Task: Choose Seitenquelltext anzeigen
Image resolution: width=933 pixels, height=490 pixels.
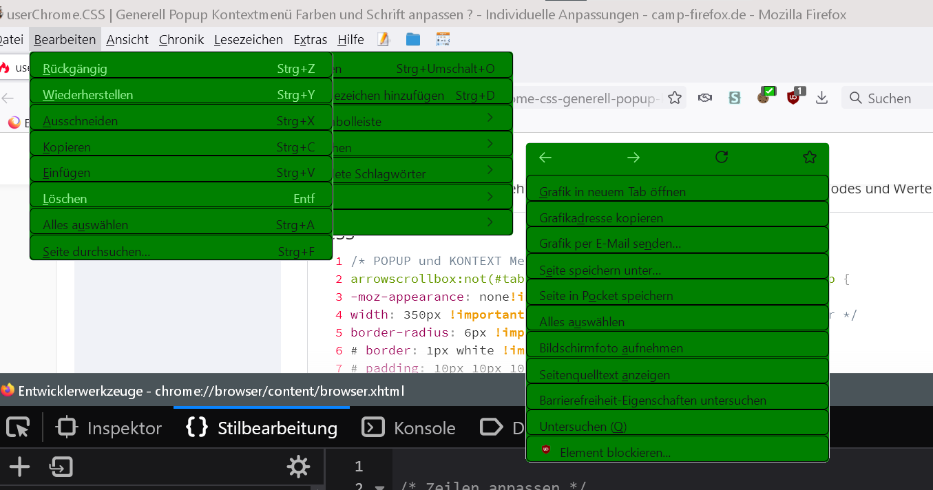Action: pos(678,371)
